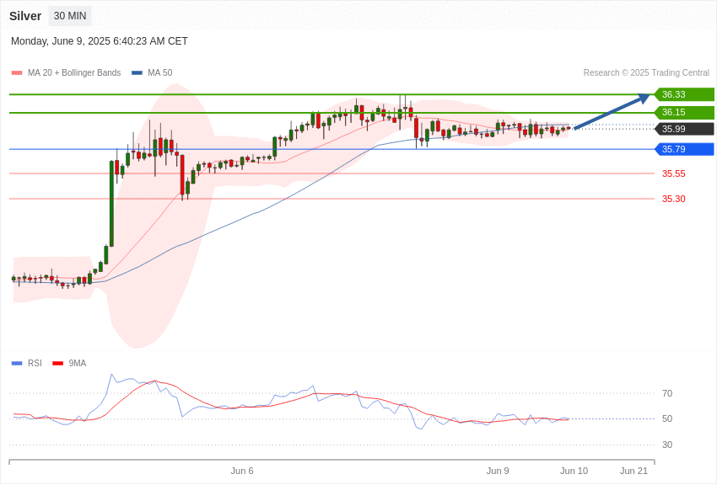Viewport: 717px width, 485px height.
Task: Click the 9MA legend label
Action: (78, 363)
